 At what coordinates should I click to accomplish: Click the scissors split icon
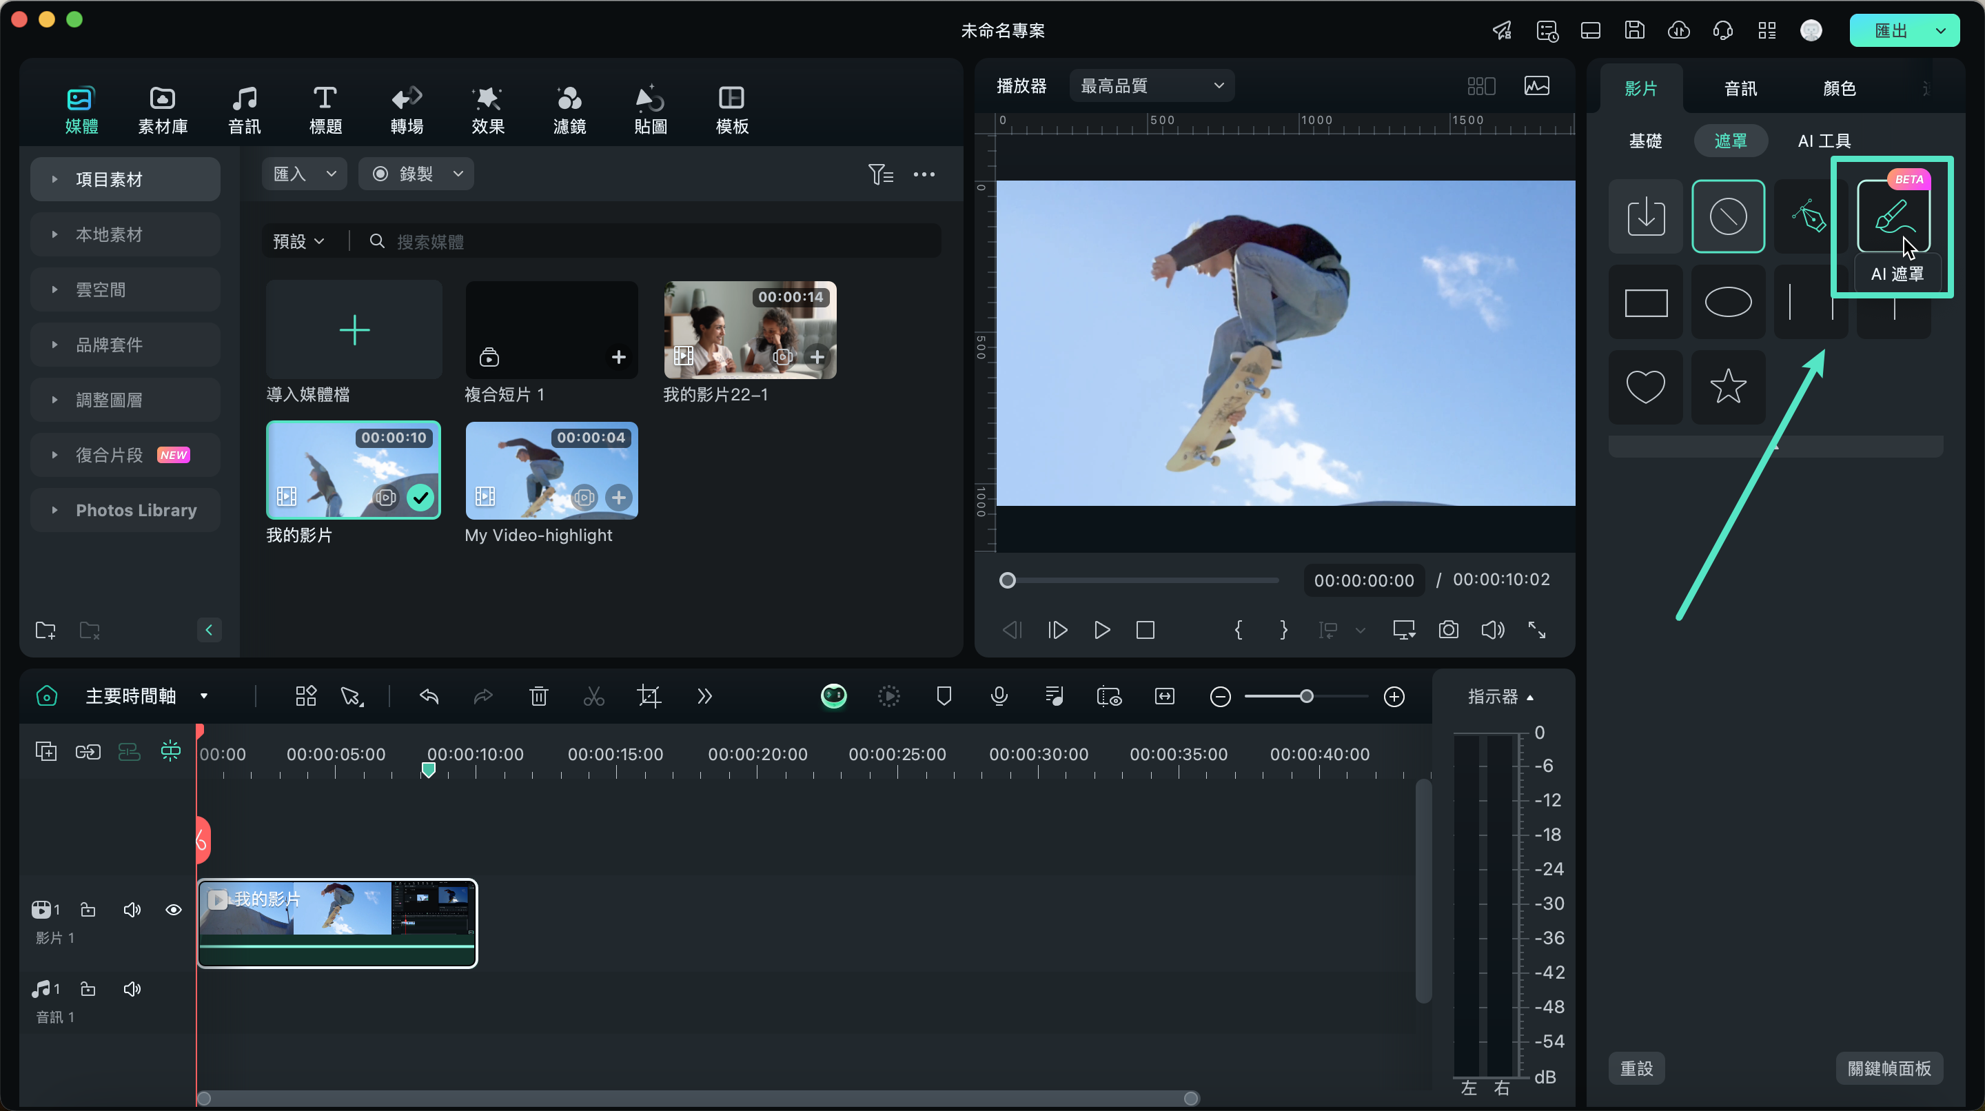pyautogui.click(x=593, y=697)
